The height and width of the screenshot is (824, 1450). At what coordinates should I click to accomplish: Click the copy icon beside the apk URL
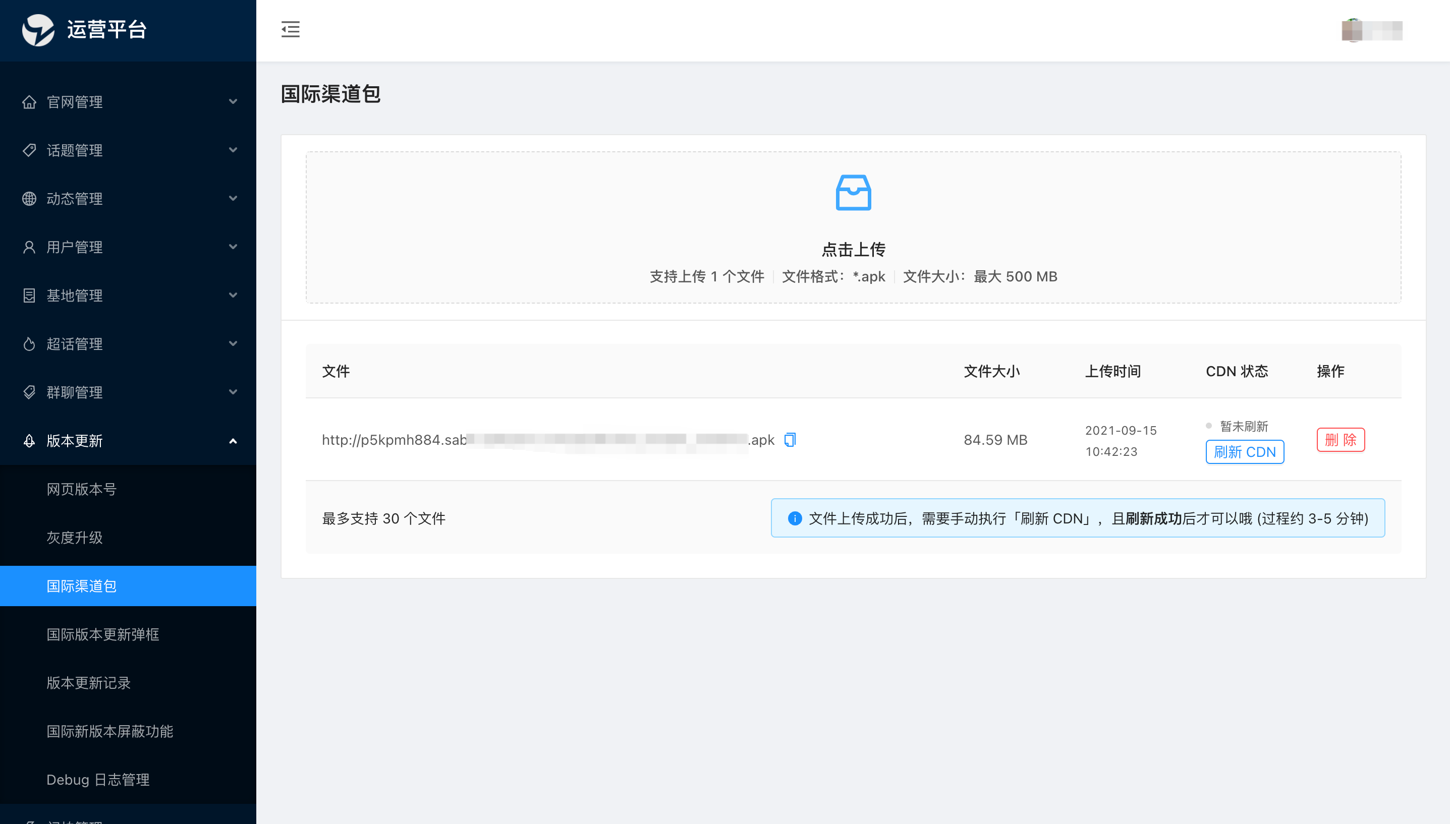coord(790,440)
